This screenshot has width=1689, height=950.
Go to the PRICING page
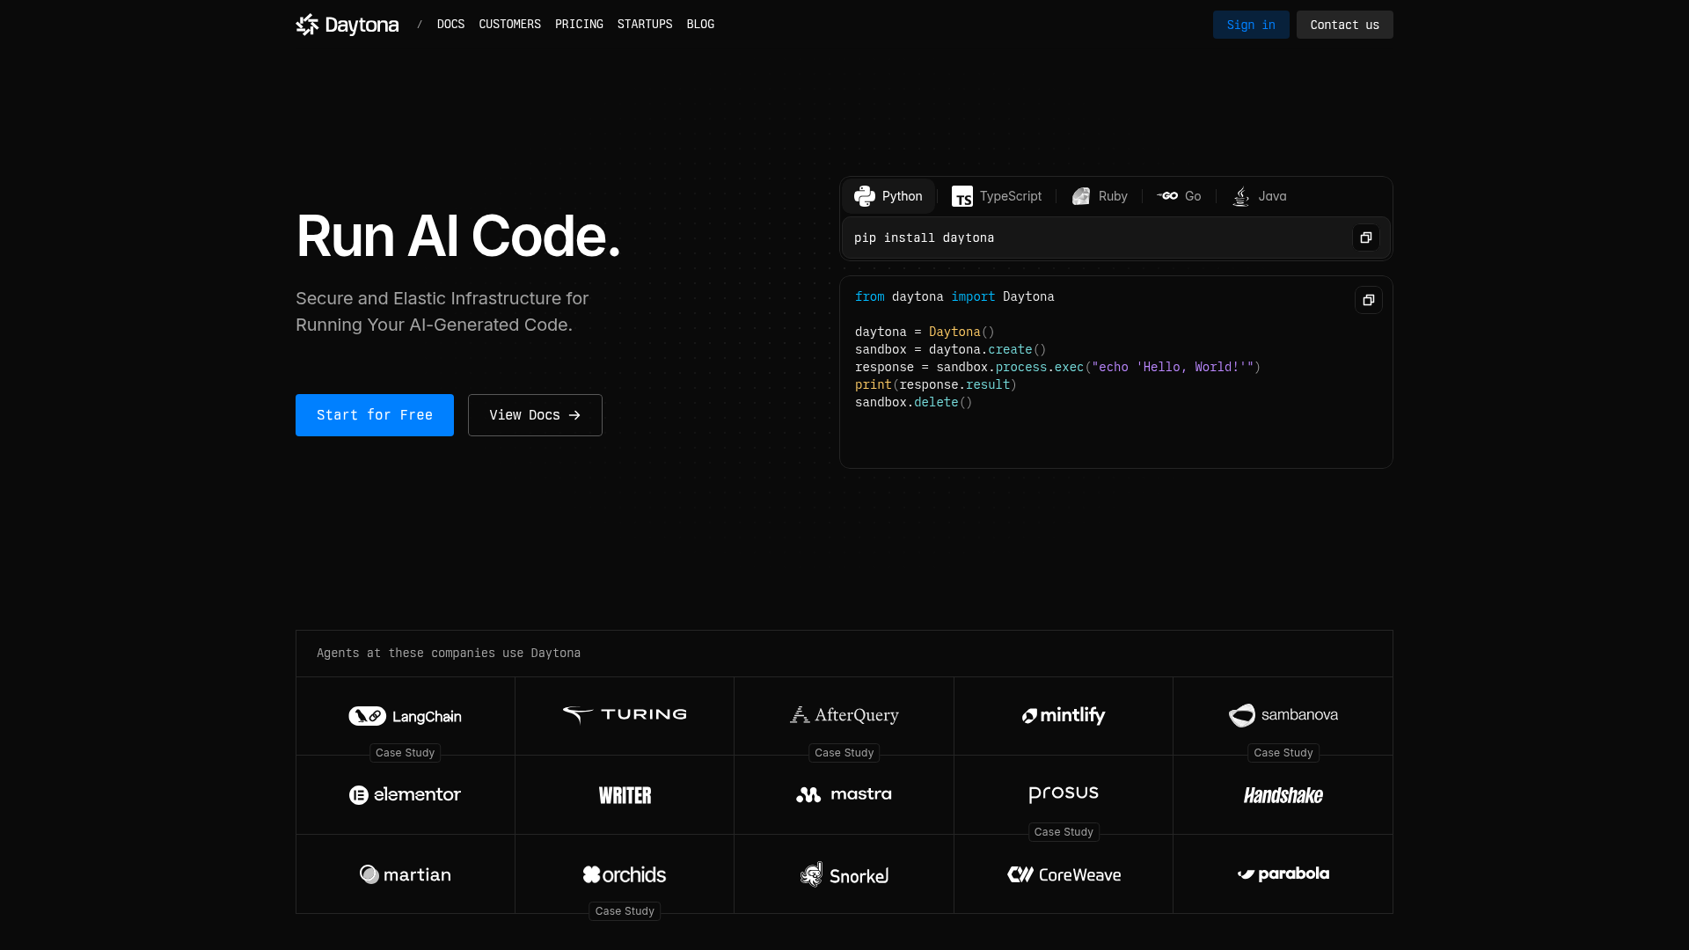click(x=579, y=25)
